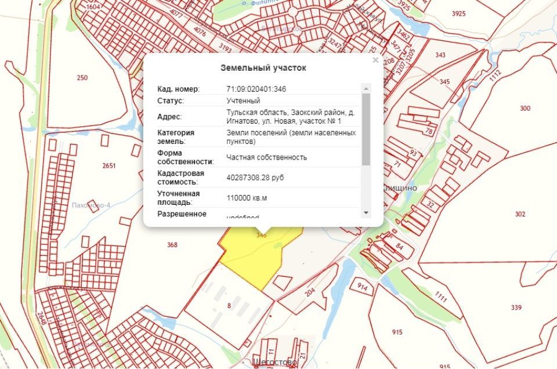Select map parcel labeled 343
The image size is (557, 369).
coord(440,55)
